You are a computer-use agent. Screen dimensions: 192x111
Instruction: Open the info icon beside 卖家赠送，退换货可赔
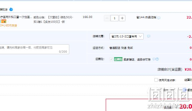(156, 59)
